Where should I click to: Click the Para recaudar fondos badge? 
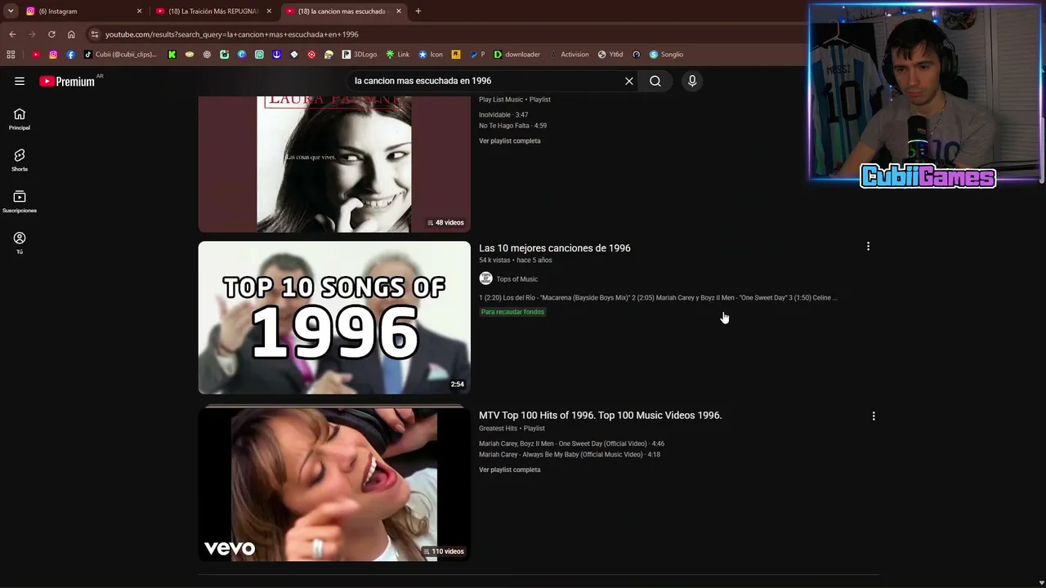coord(512,312)
